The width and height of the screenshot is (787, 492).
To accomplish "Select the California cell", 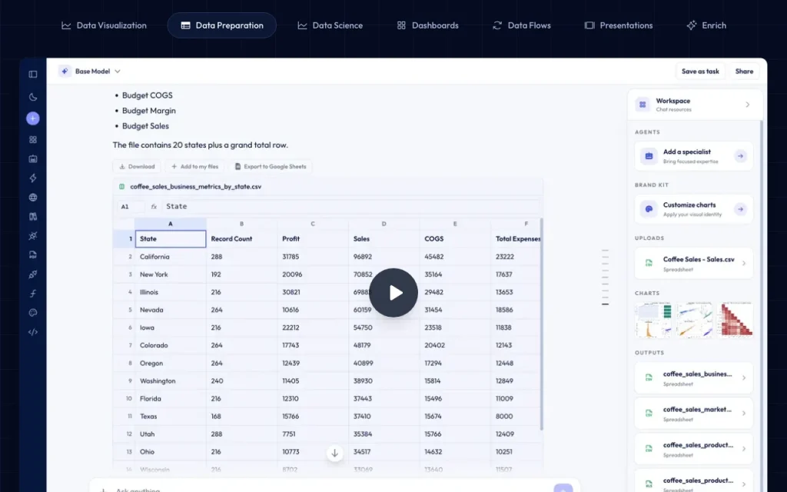I will point(171,257).
